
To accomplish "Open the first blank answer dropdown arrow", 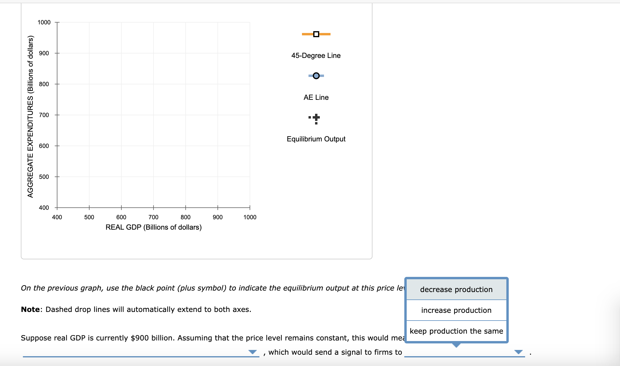I will tap(252, 352).
